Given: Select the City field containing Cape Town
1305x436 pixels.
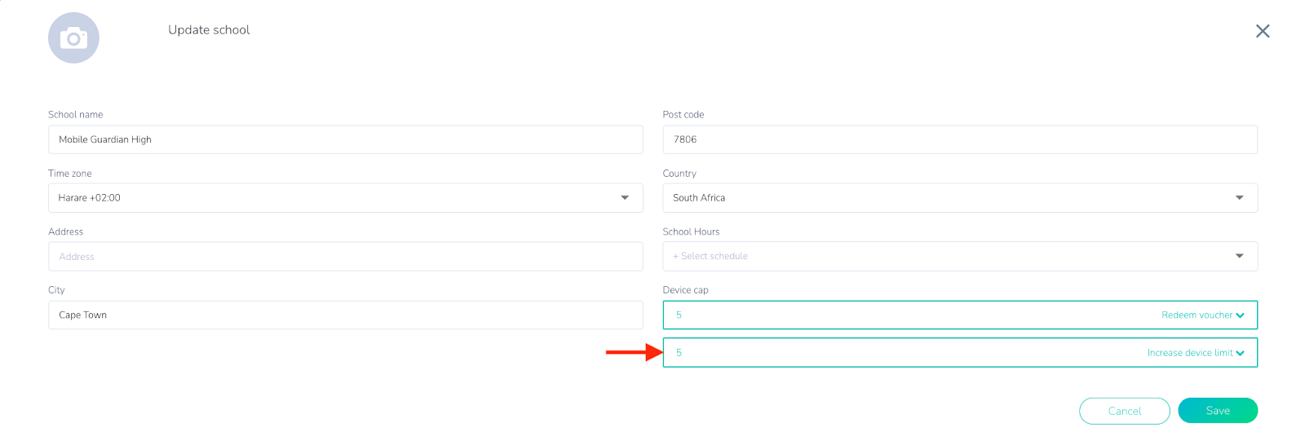Looking at the screenshot, I should tap(345, 315).
